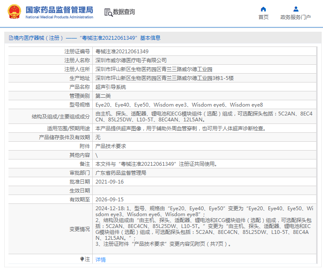
Task: Click the 注册证编号 row label
Action: (x=77, y=52)
